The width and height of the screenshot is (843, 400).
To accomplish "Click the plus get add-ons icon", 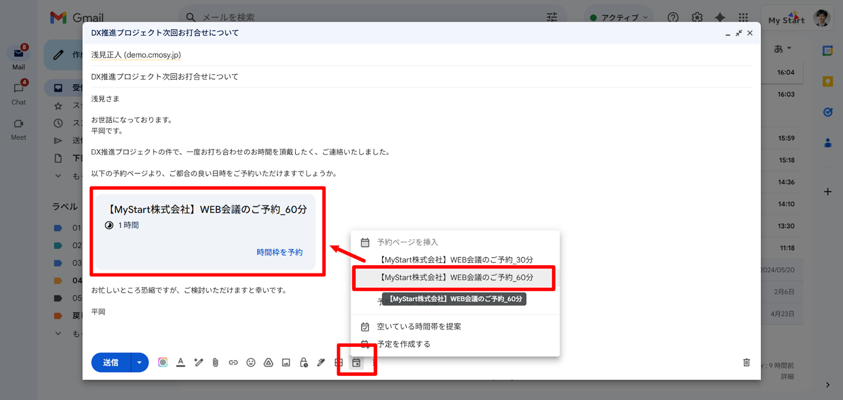I will [x=828, y=192].
